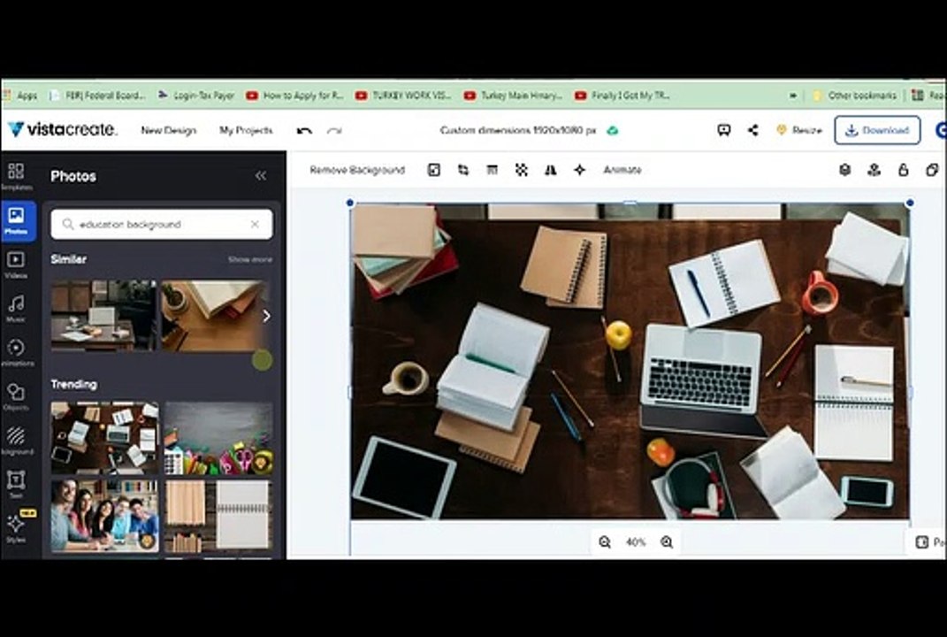Toggle the lock icon for element
This screenshot has width=947, height=637.
point(903,170)
